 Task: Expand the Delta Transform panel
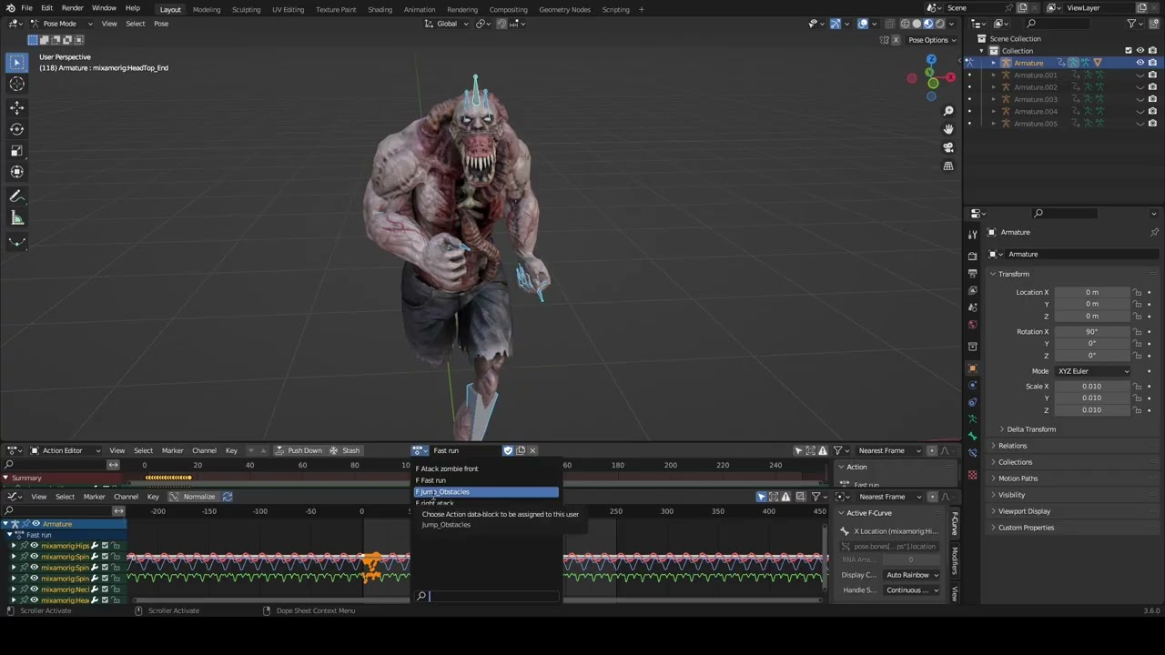1031,429
